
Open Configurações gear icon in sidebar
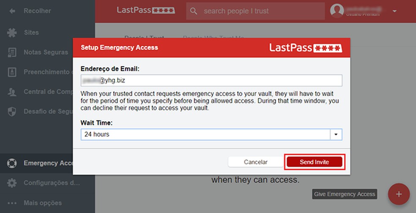pos(12,183)
